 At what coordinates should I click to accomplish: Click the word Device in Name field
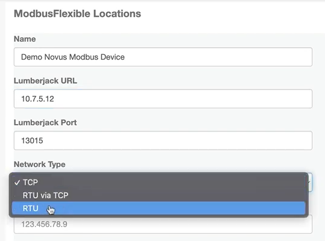pos(113,57)
